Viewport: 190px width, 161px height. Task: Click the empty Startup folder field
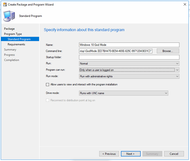pos(129,57)
